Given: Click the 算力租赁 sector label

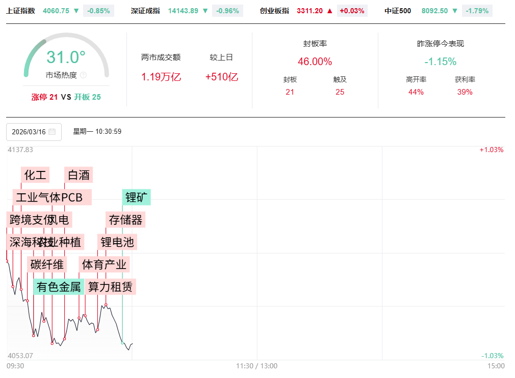Looking at the screenshot, I should [110, 287].
